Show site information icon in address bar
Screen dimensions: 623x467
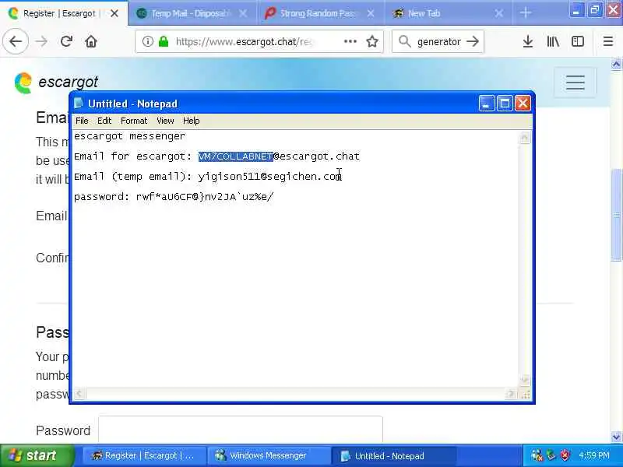(147, 41)
